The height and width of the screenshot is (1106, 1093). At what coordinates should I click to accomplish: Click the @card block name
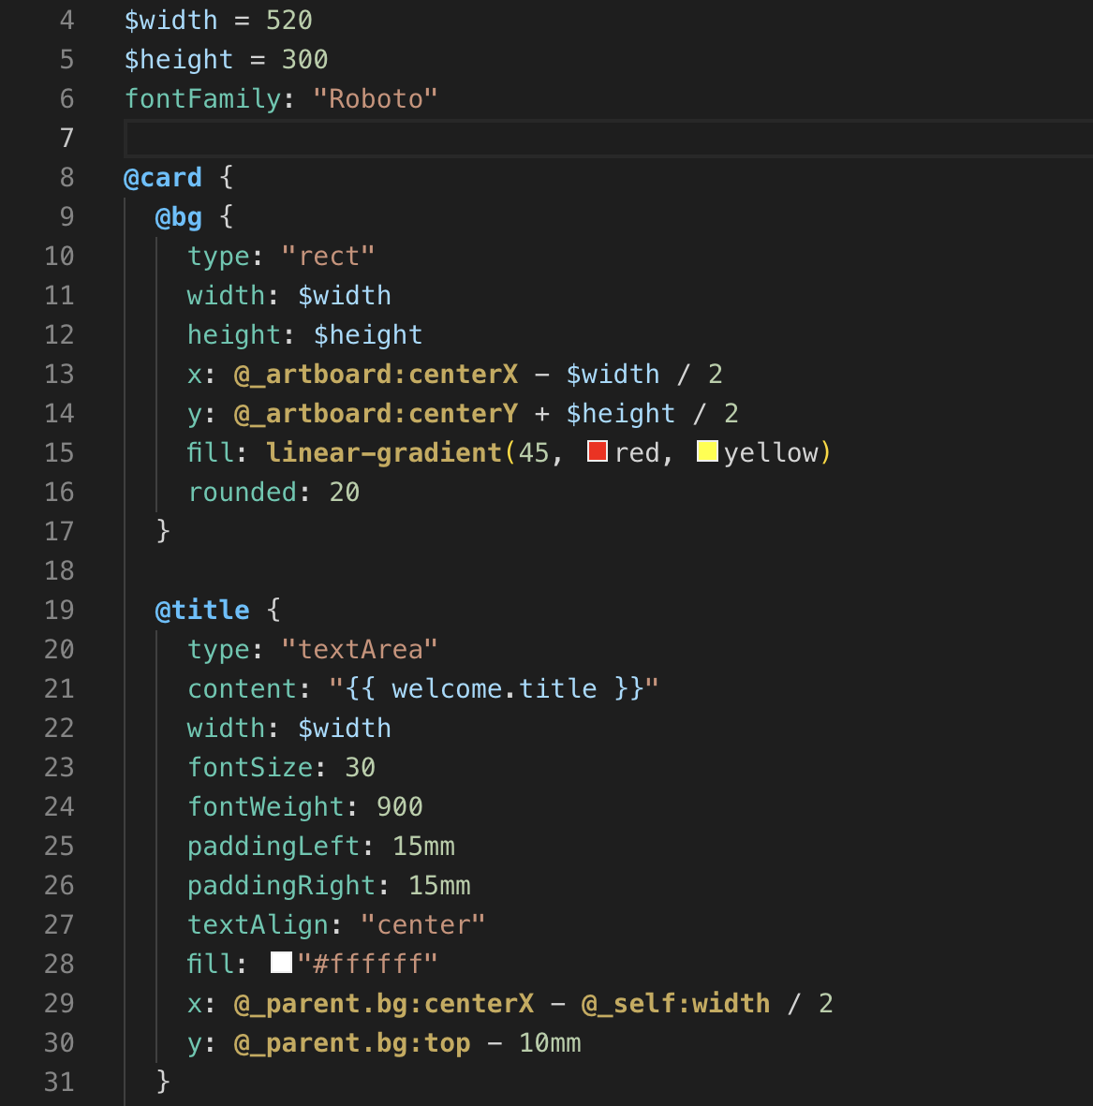click(x=163, y=177)
